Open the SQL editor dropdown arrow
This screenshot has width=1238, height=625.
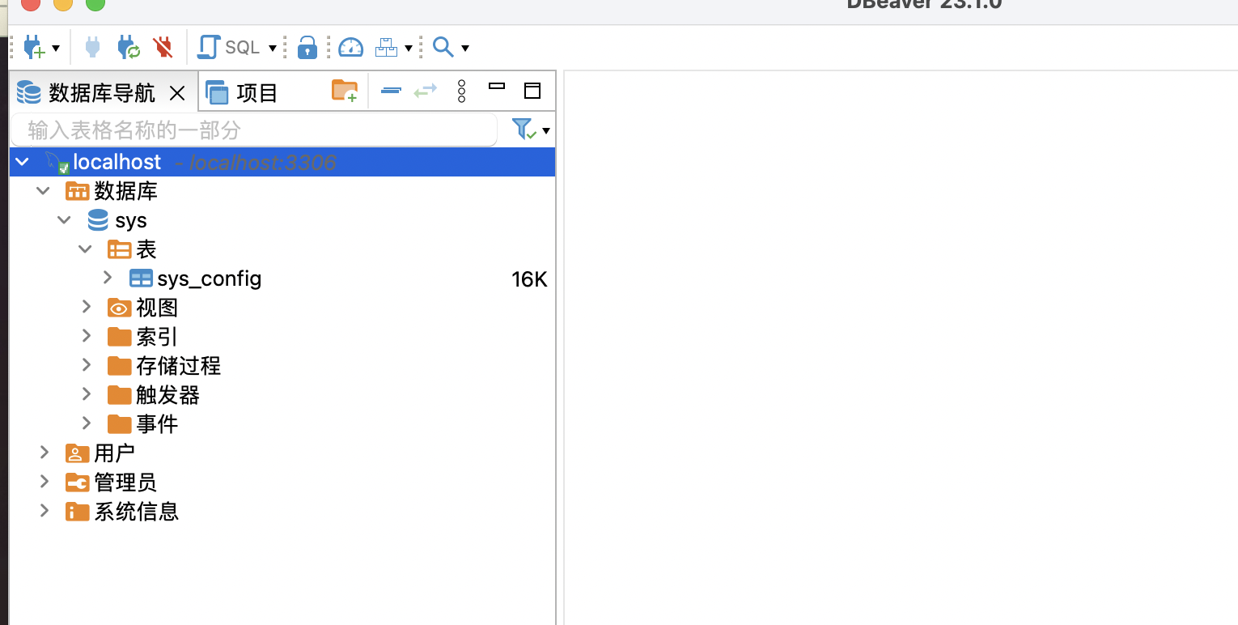(273, 49)
